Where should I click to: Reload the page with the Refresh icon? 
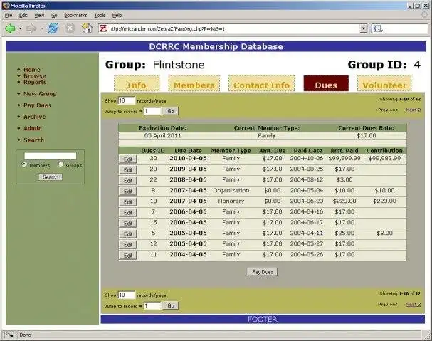coord(53,28)
